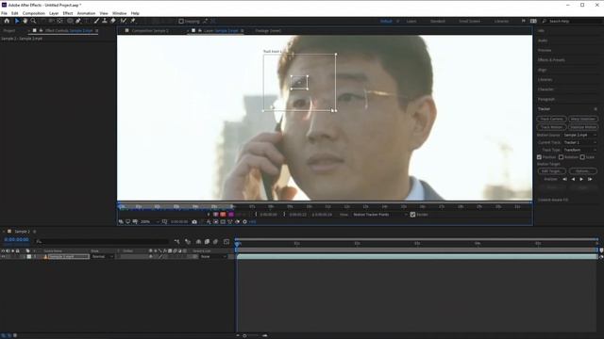Select the Hand tool

coord(25,21)
